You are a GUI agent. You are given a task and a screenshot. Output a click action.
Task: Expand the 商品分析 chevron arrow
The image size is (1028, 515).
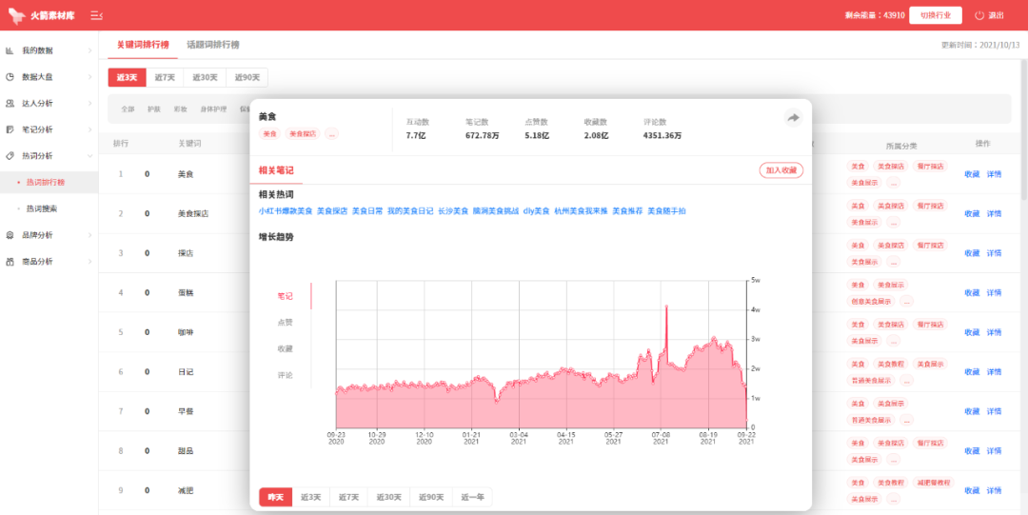coord(89,261)
